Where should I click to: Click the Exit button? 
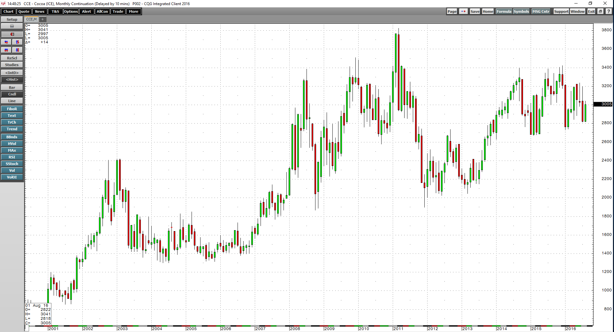point(591,11)
